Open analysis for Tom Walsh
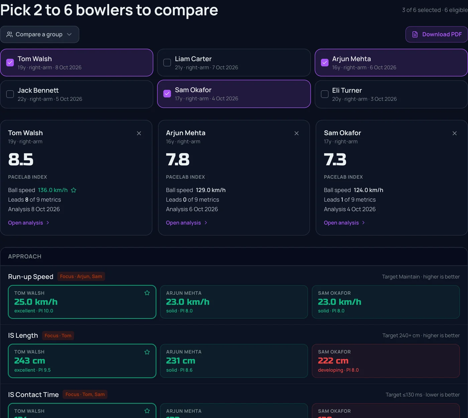The image size is (468, 418). pos(29,223)
